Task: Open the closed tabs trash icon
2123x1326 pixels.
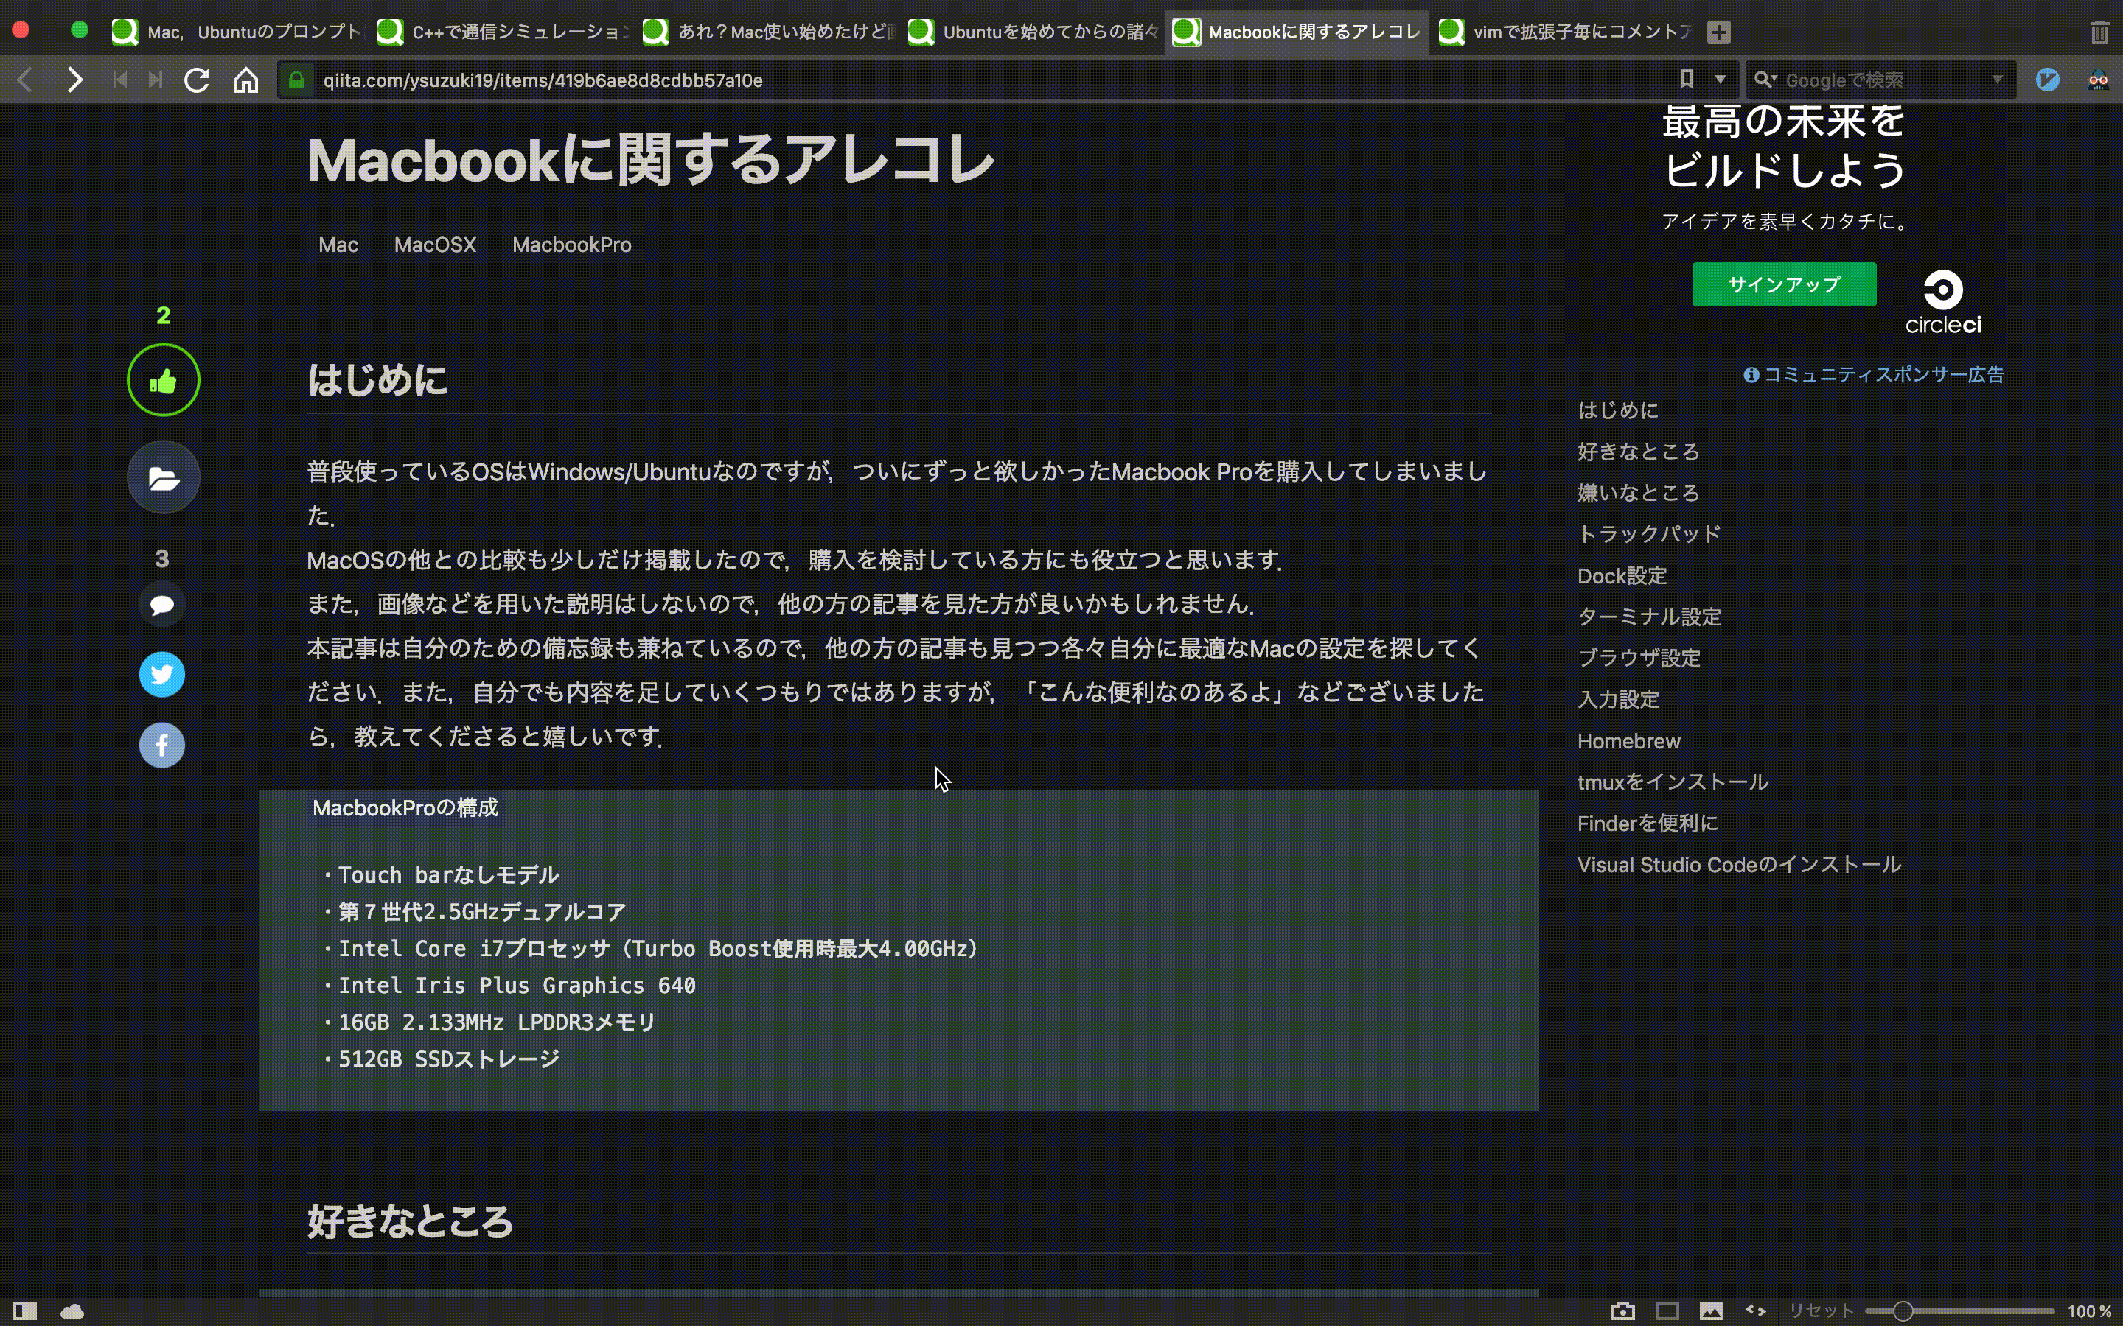Action: click(2099, 32)
